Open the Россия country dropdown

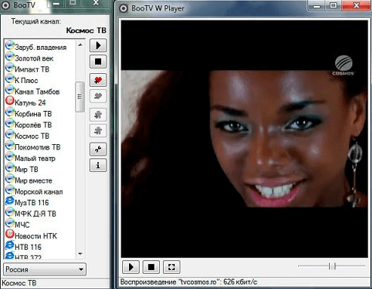(45, 269)
